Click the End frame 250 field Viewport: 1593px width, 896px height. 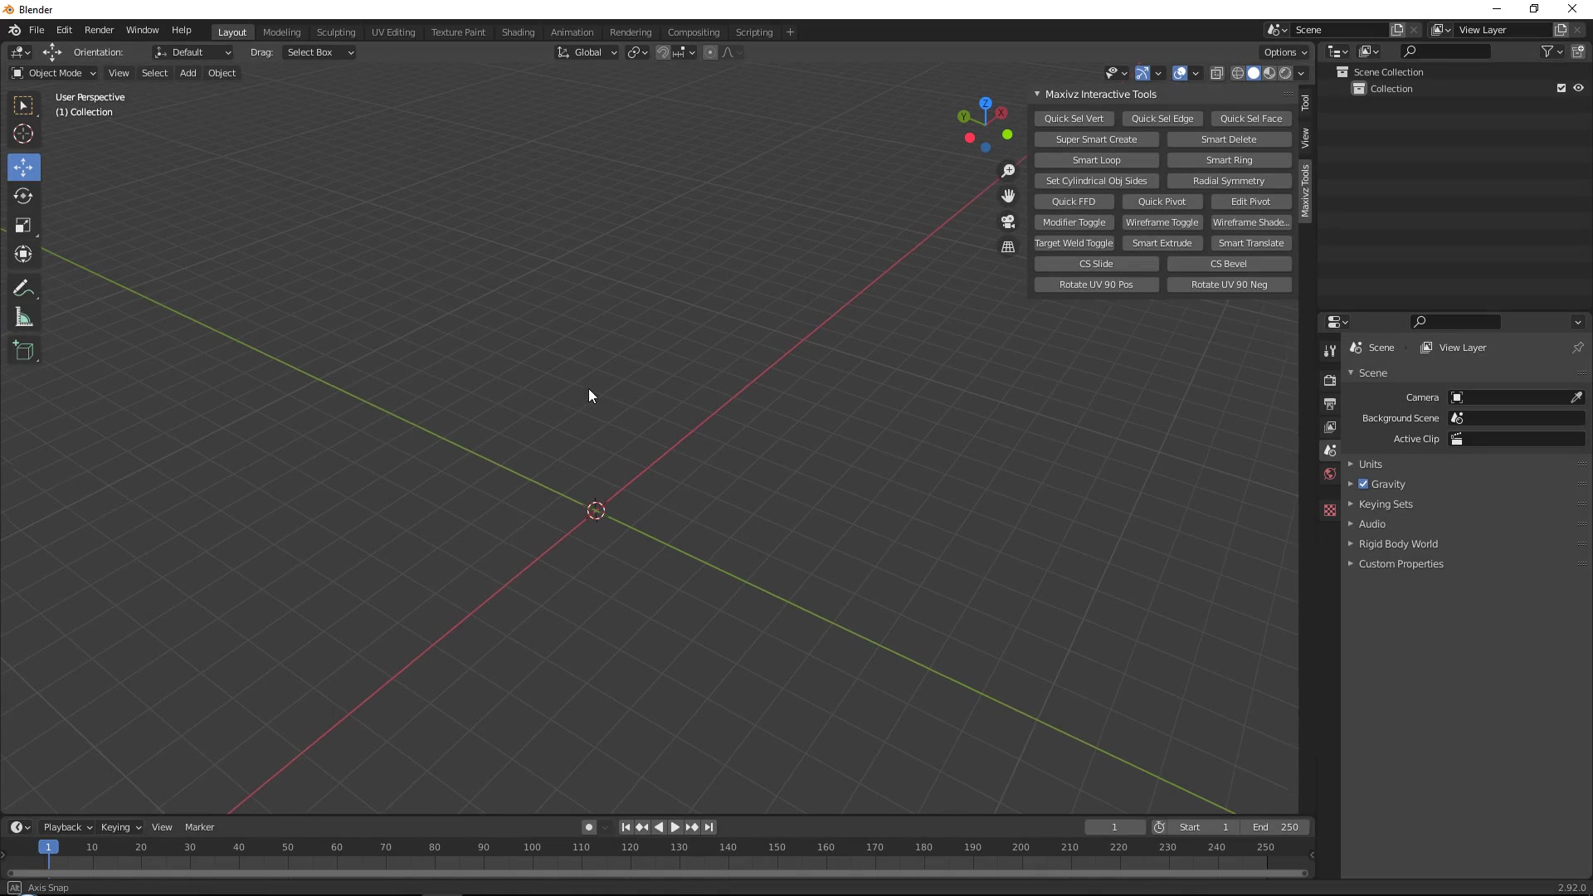(1275, 827)
